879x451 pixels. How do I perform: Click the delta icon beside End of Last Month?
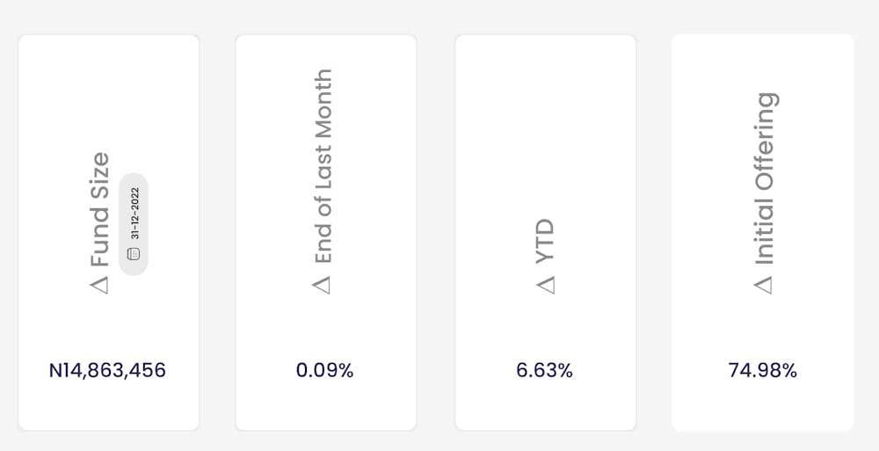[x=323, y=284]
